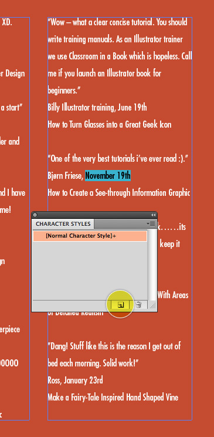Place the cursor in "Bjørn Friese,"
214x437 pixels.
(x=65, y=176)
